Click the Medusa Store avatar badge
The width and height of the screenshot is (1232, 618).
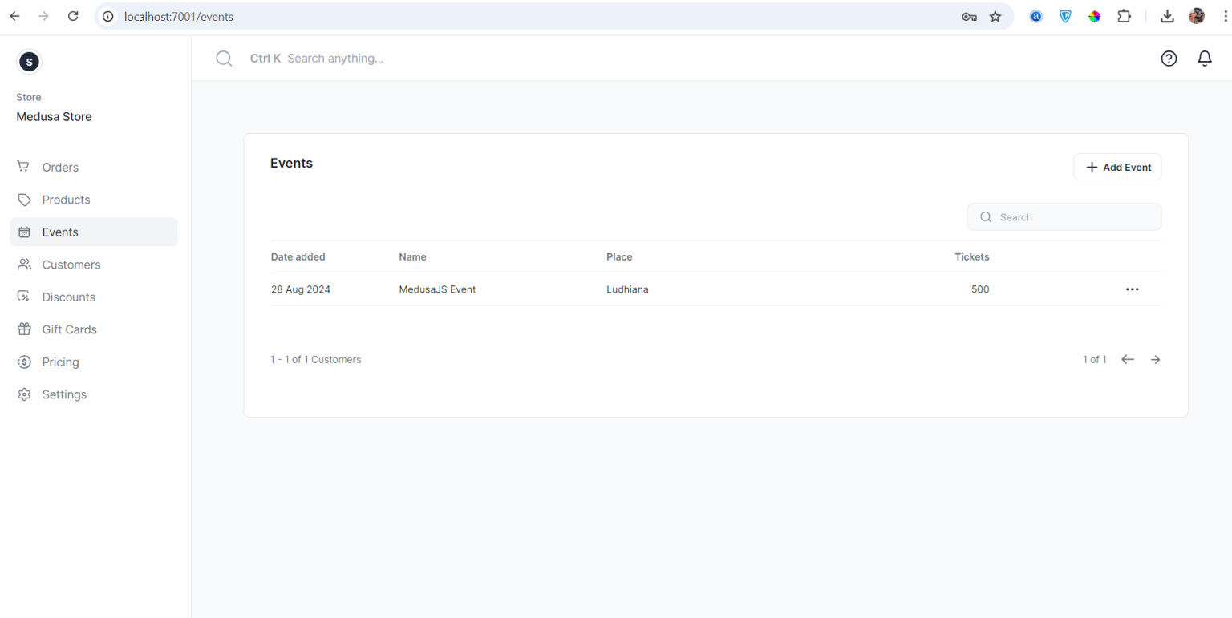29,62
